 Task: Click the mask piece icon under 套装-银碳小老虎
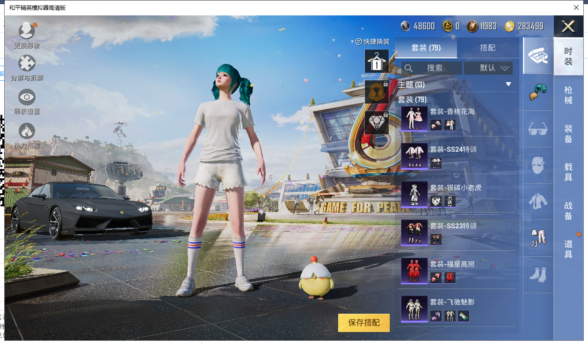click(x=436, y=201)
